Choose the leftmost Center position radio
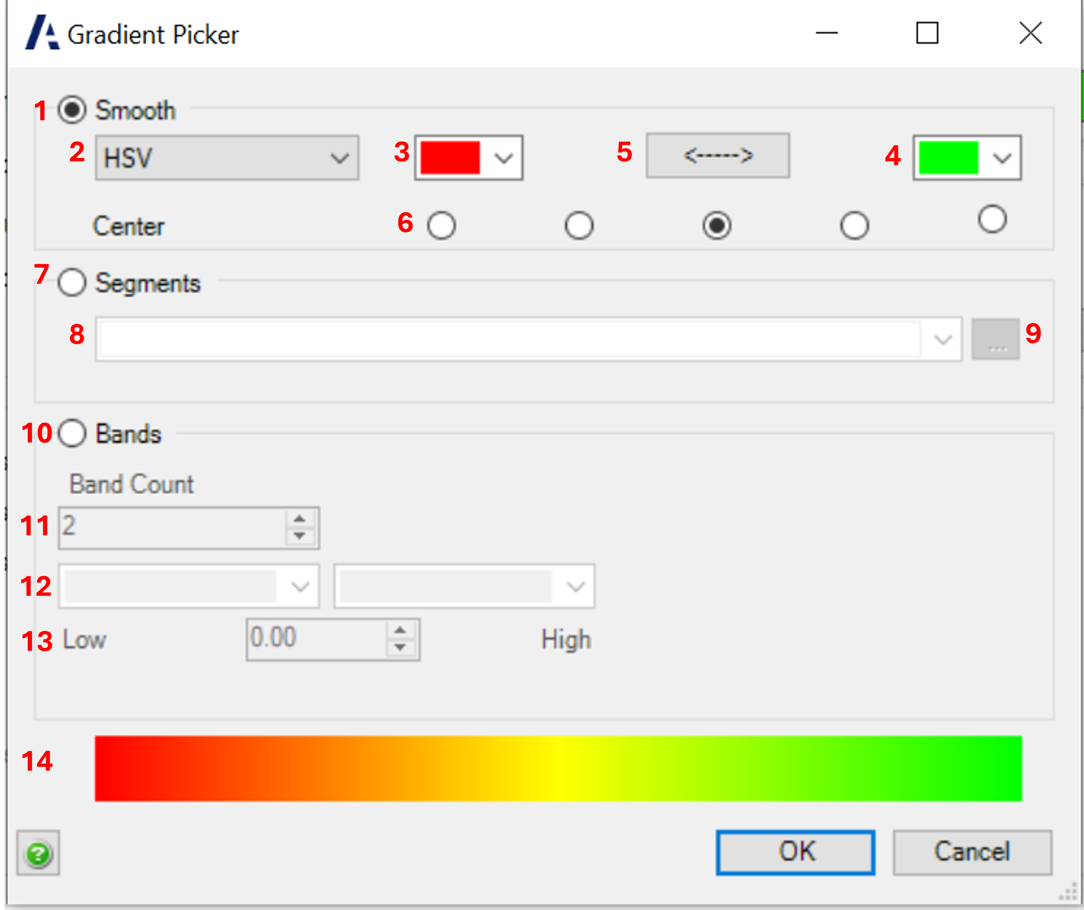1084x910 pixels. point(441,225)
